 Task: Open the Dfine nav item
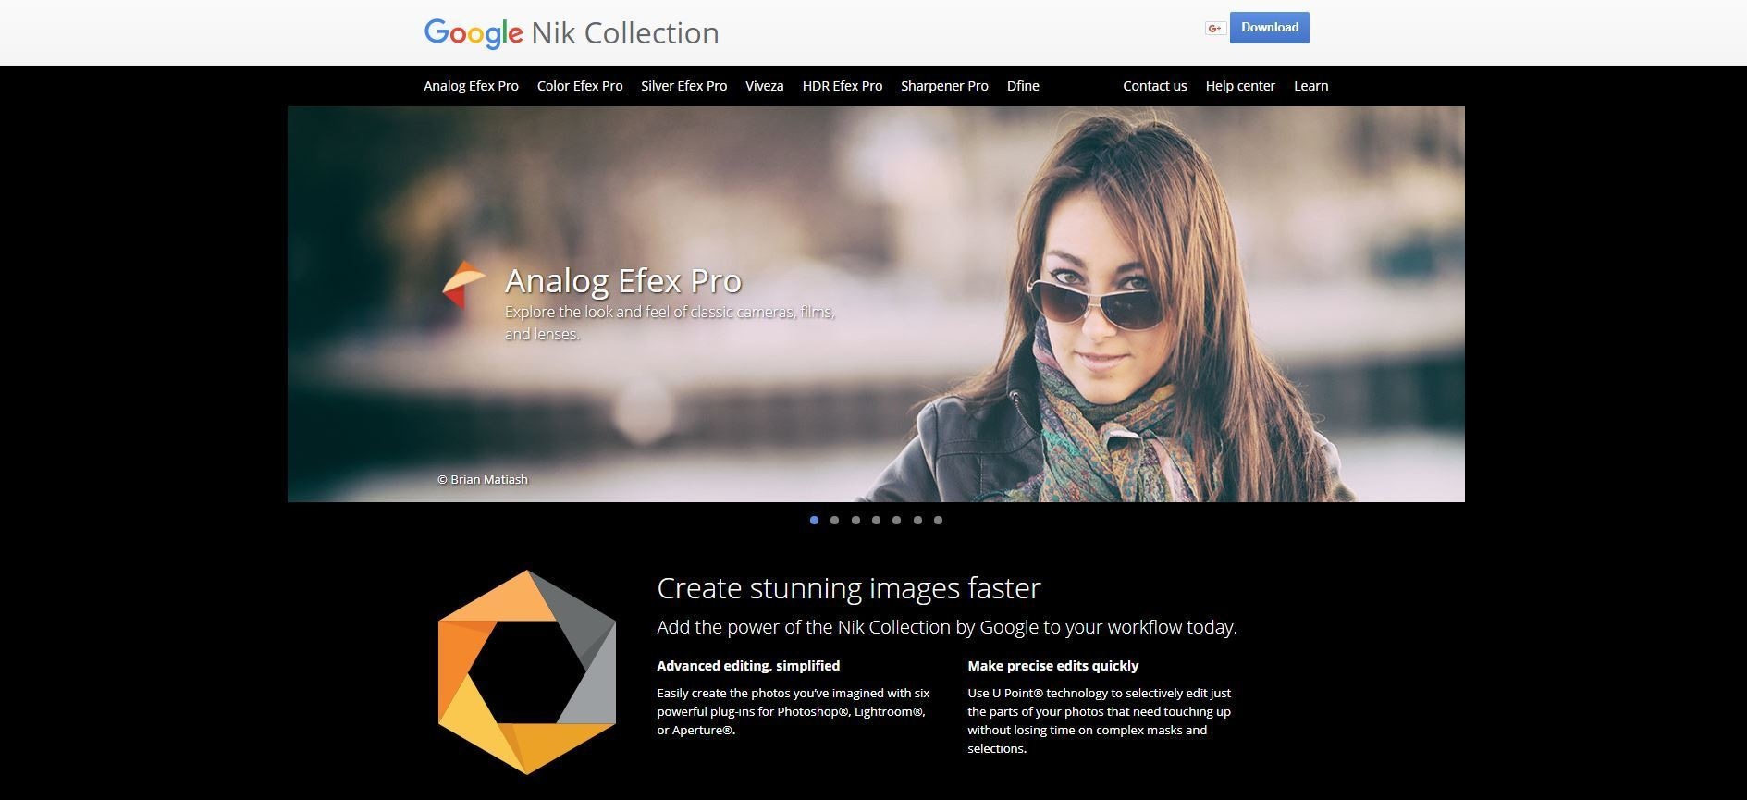pos(1023,86)
